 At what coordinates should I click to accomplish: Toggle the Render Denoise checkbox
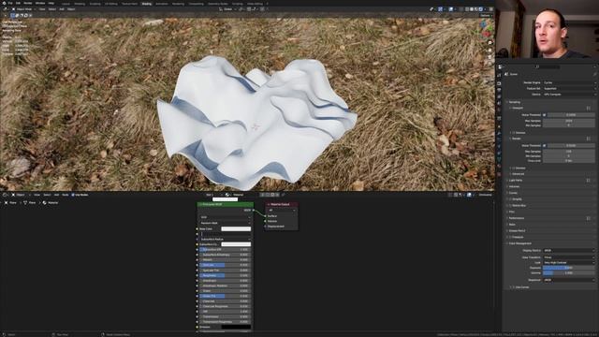point(514,168)
